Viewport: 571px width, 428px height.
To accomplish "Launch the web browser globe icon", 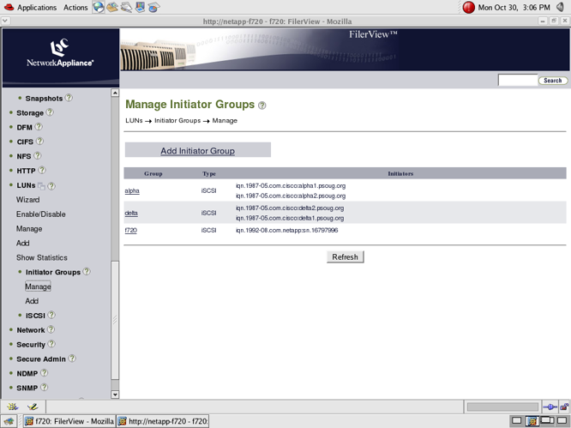I will point(99,7).
